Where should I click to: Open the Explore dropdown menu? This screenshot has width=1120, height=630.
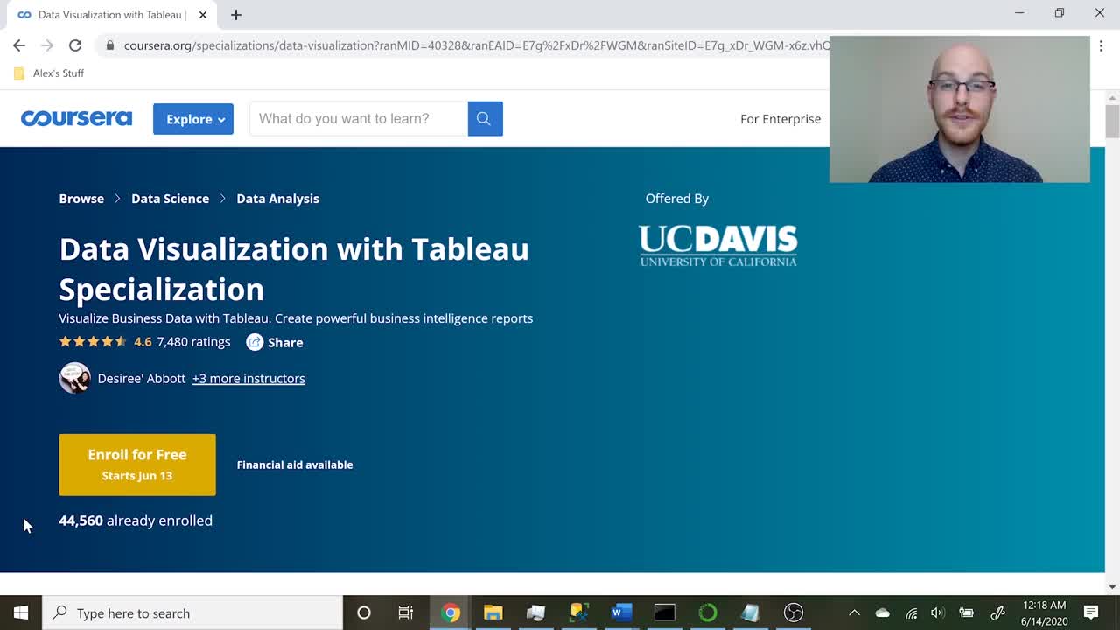[193, 119]
